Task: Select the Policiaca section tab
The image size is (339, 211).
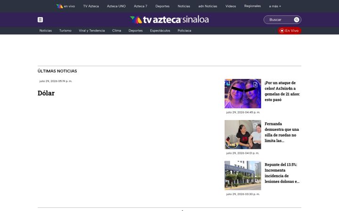Action: pos(185,30)
